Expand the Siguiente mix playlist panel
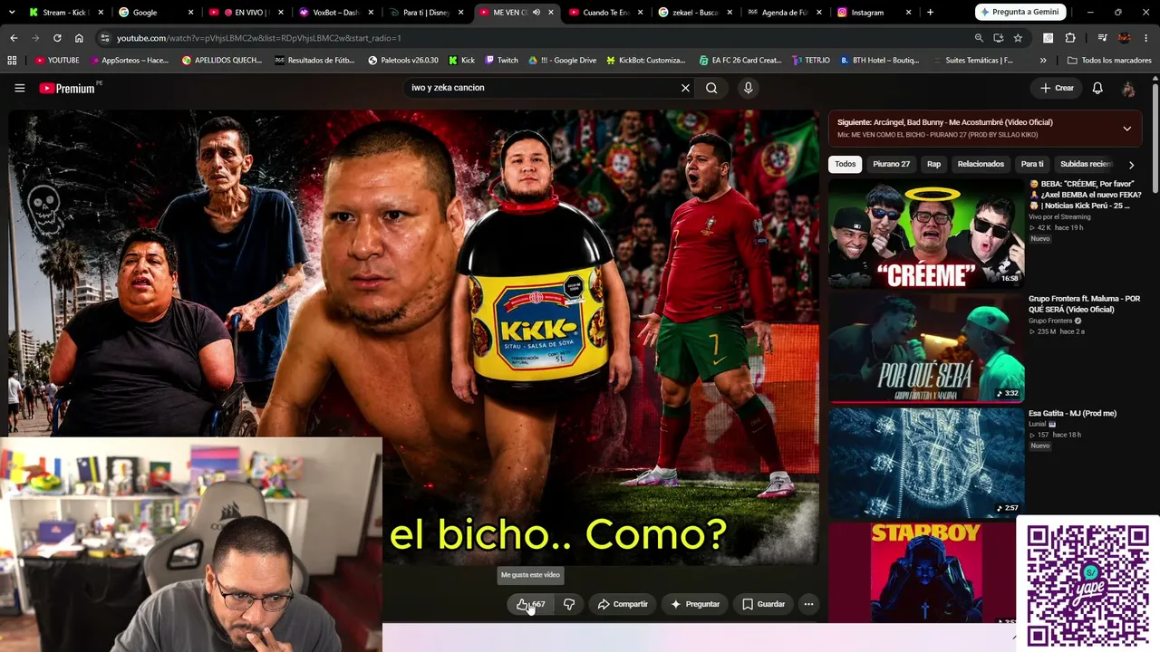Image resolution: width=1160 pixels, height=652 pixels. (x=1126, y=129)
